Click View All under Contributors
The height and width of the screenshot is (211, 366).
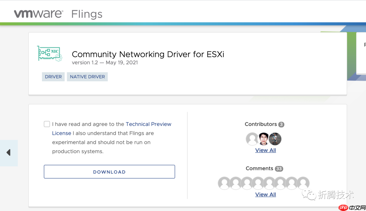click(x=266, y=150)
